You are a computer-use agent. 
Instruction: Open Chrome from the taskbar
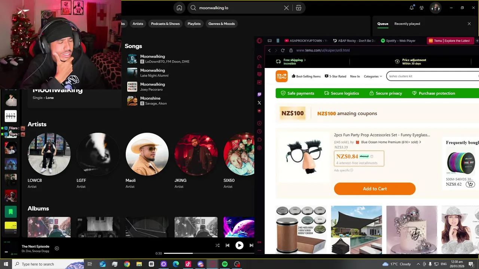(127, 264)
